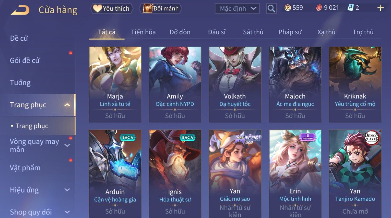The image size is (391, 218).
Task: Select the Yan Tanjiro Kamado skin card
Action: coord(355,174)
